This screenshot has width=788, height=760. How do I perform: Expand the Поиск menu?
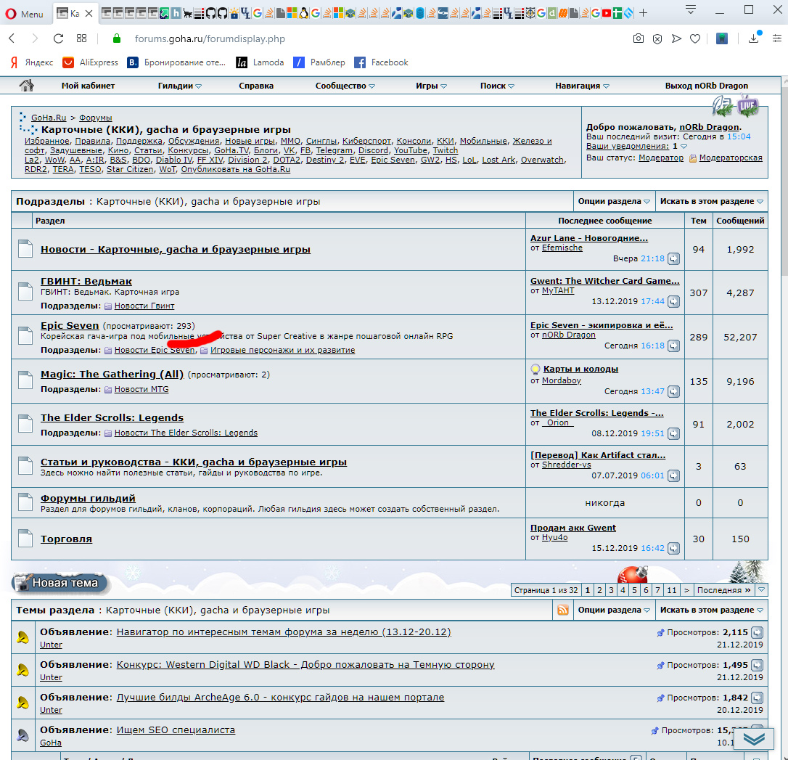pos(496,86)
